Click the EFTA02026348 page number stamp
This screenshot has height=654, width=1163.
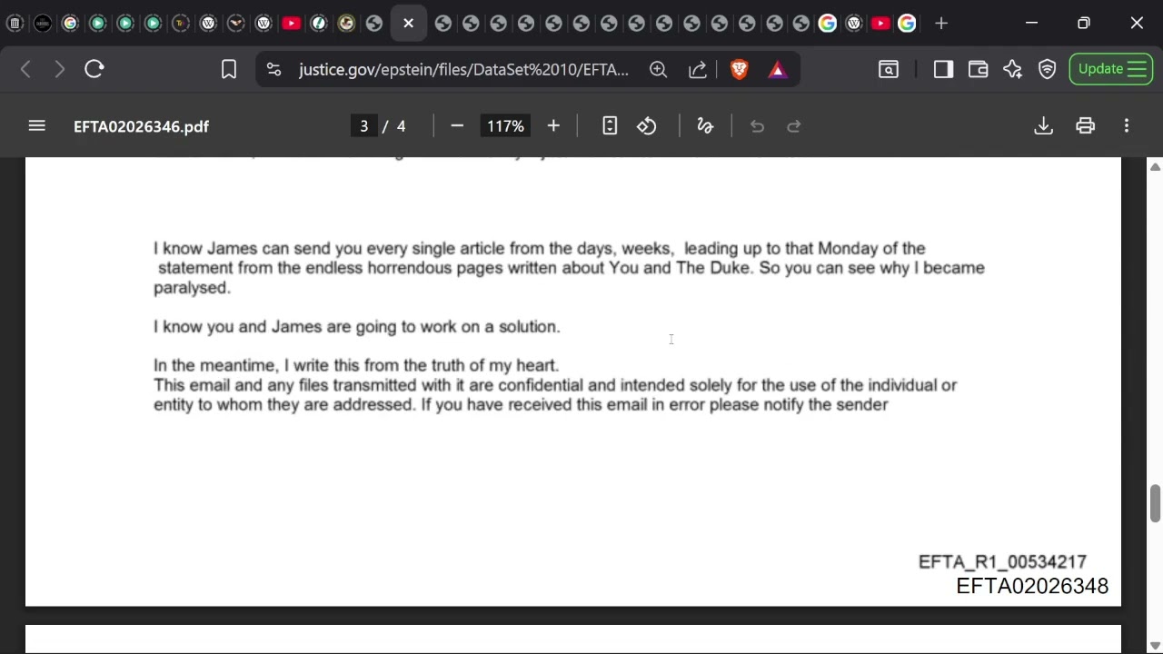(x=1032, y=587)
